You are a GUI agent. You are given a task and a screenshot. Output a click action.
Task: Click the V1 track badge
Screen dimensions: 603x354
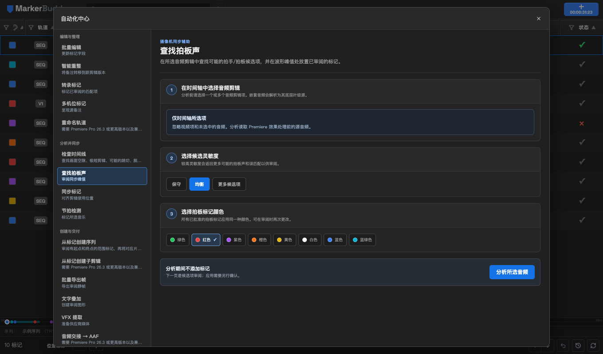pos(41,104)
